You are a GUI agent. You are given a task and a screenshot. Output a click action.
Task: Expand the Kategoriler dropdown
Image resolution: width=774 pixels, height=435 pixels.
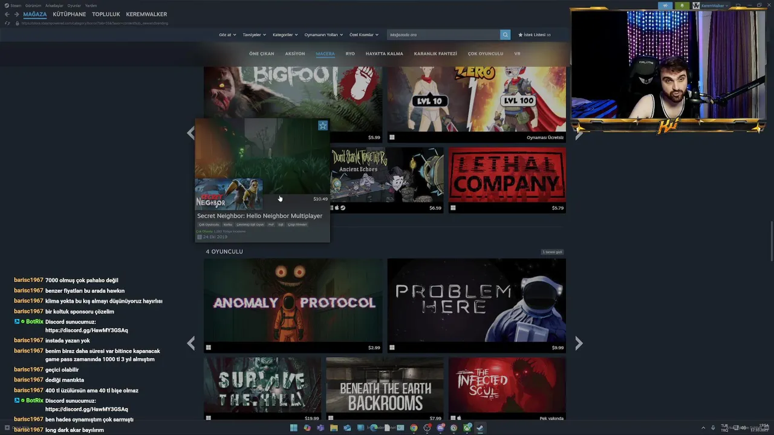click(285, 34)
